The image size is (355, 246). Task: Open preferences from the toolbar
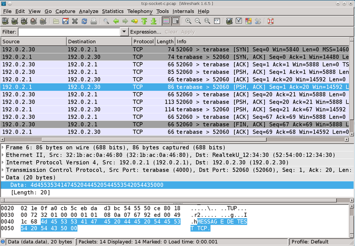(258, 21)
